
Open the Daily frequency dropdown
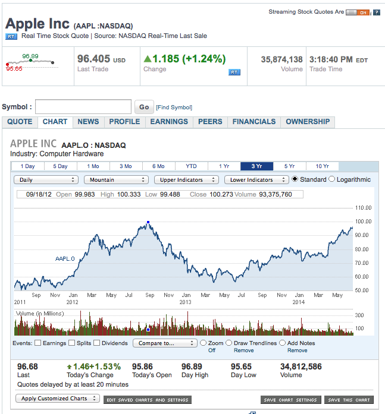point(46,180)
